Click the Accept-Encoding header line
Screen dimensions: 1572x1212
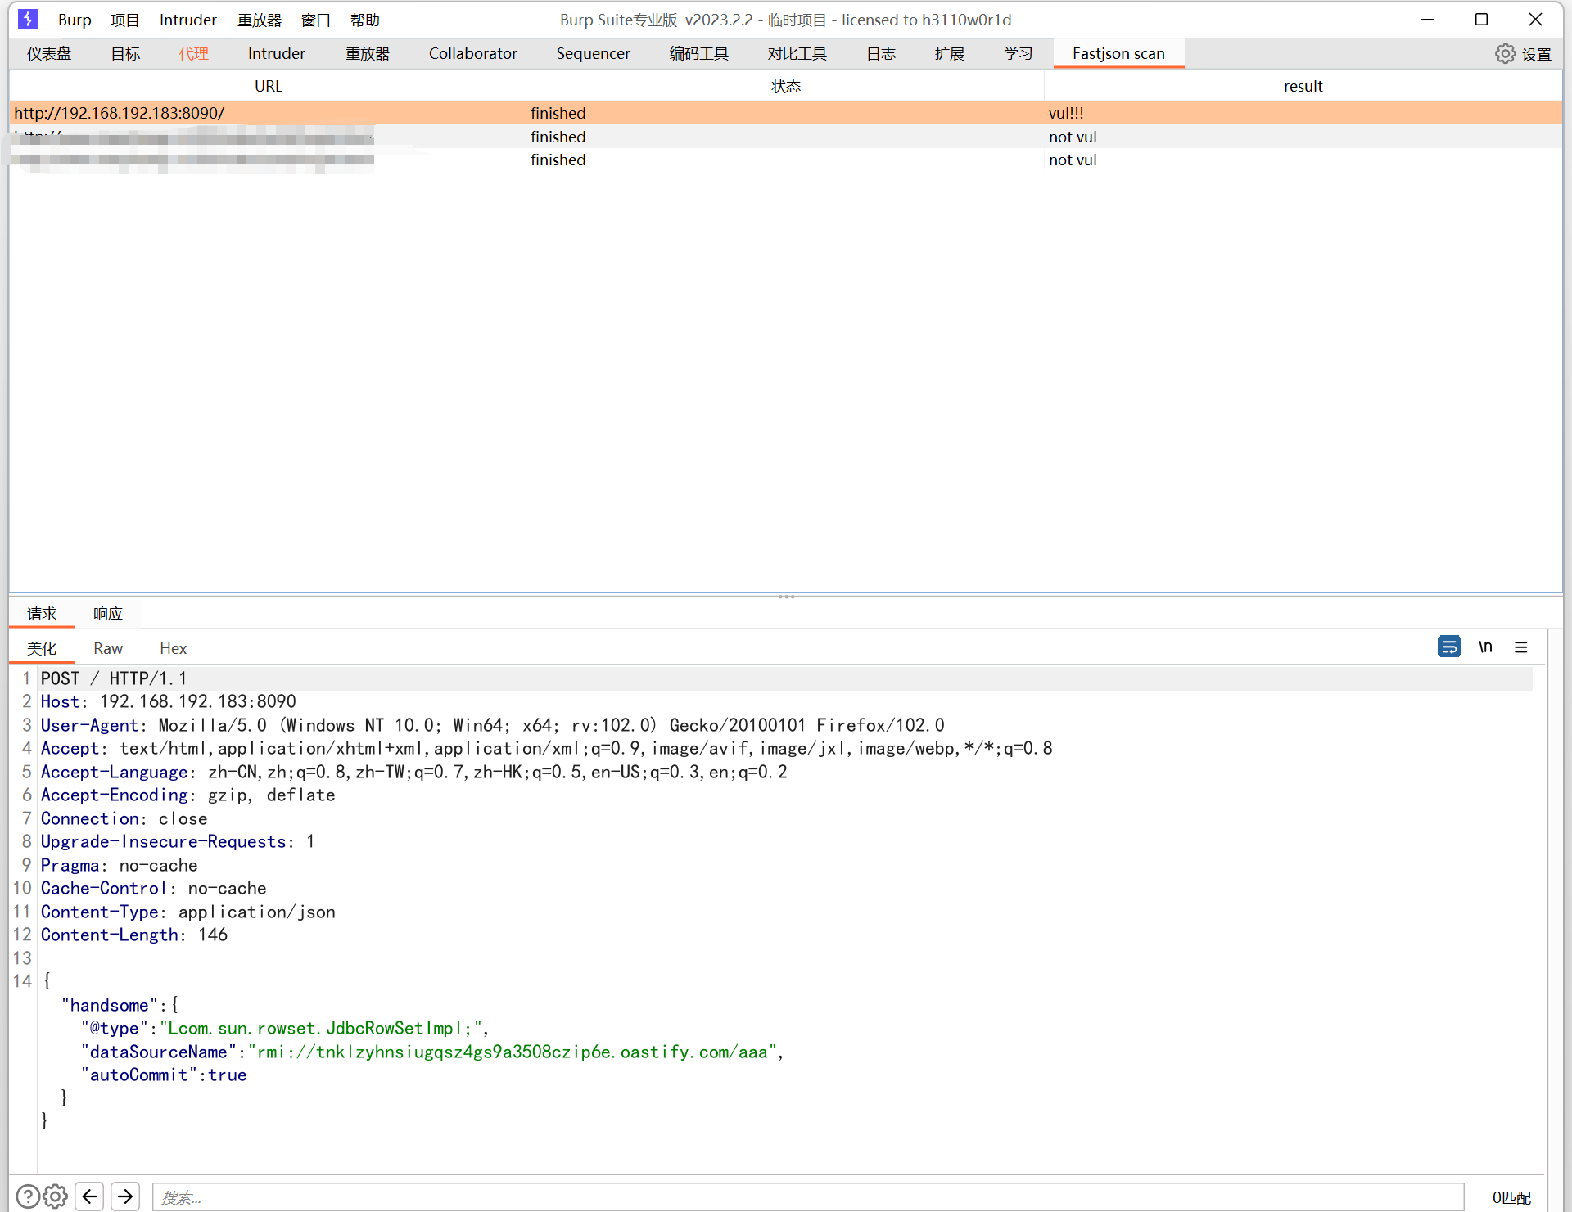pyautogui.click(x=187, y=795)
